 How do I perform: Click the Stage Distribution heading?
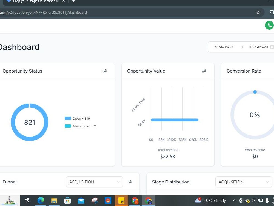[x=170, y=182]
